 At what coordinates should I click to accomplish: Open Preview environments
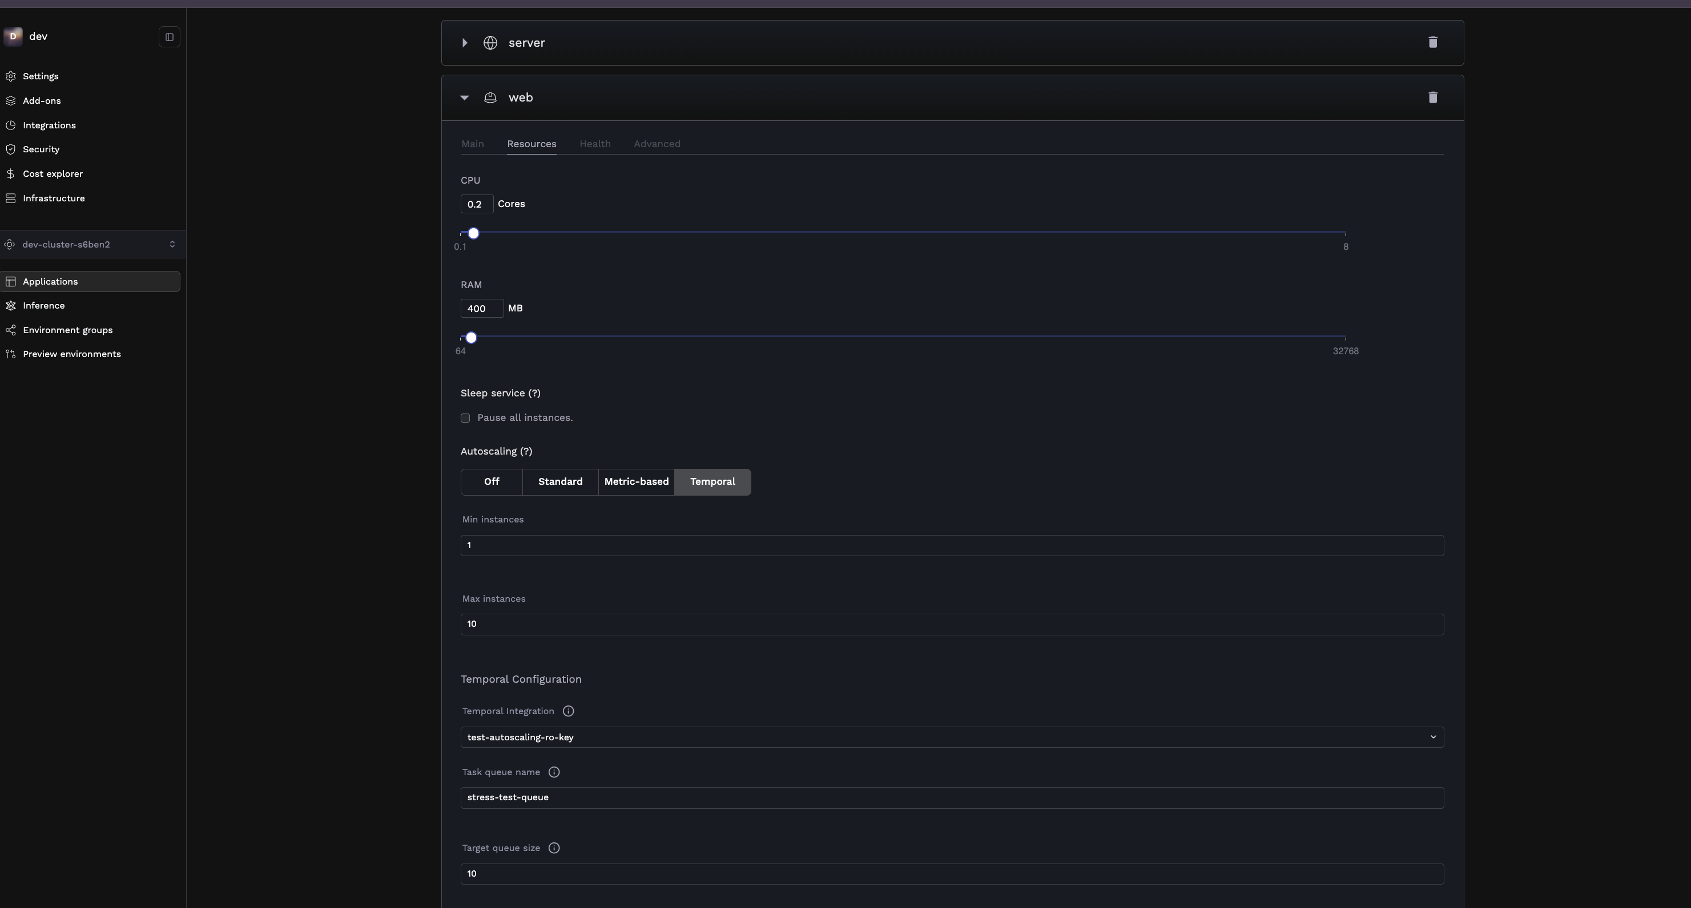(x=72, y=354)
